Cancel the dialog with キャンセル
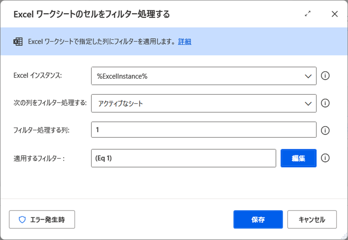Viewport: 348px width, 240px height. [312, 219]
